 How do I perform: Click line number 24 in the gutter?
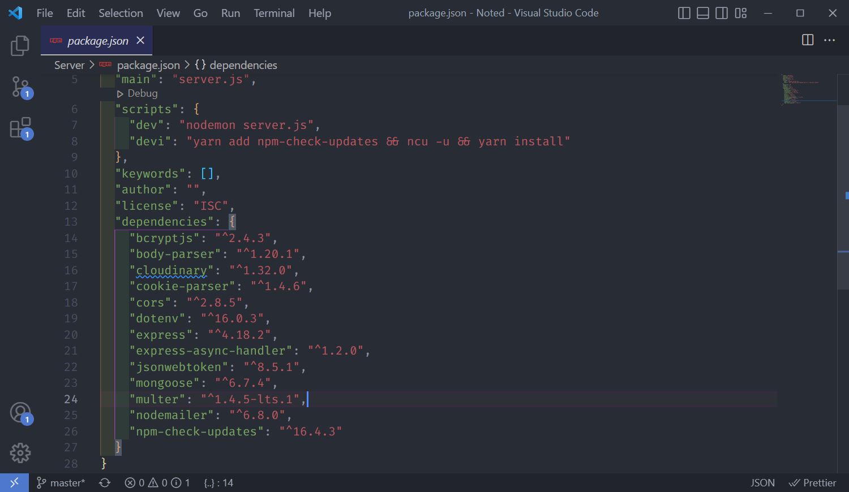click(x=71, y=399)
